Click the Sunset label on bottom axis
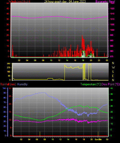This screenshot has height=143, width=120. (98, 139)
